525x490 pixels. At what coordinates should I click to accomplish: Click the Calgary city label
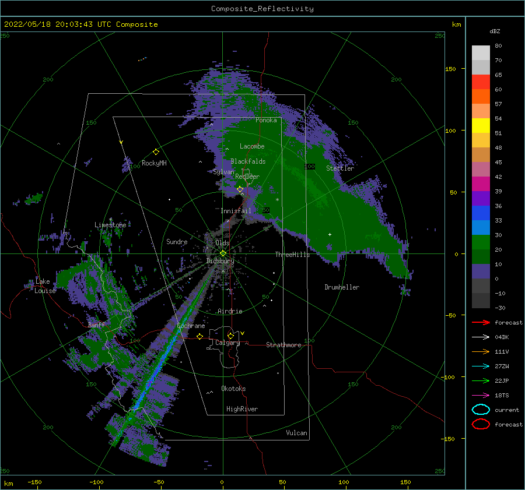coord(228,343)
